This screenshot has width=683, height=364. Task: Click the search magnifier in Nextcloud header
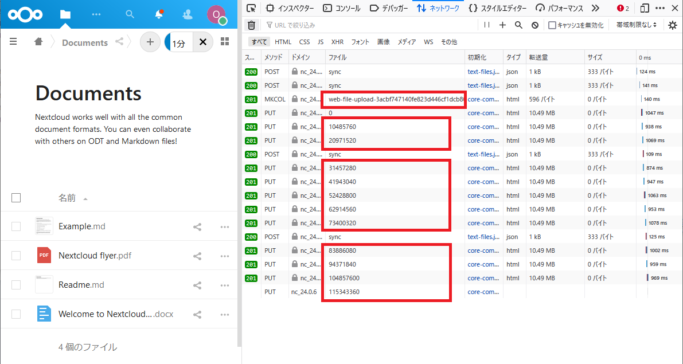[130, 14]
